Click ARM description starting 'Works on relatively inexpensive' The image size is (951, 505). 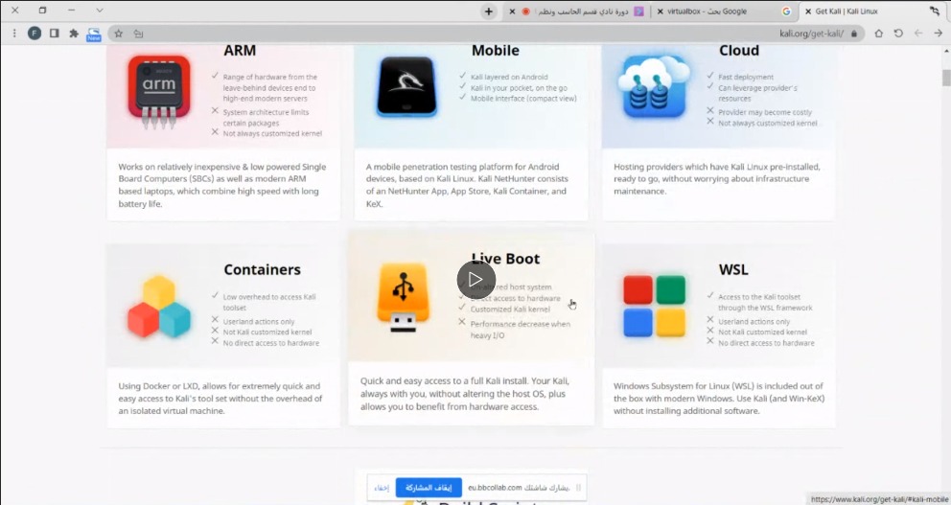pyautogui.click(x=222, y=185)
